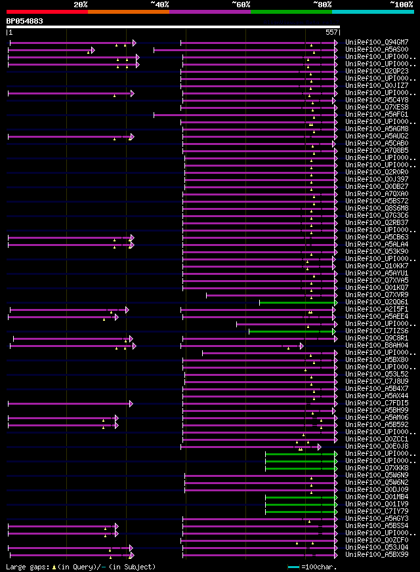
Task: Click the green alignment bar for C7IZS6
Action: point(292,332)
